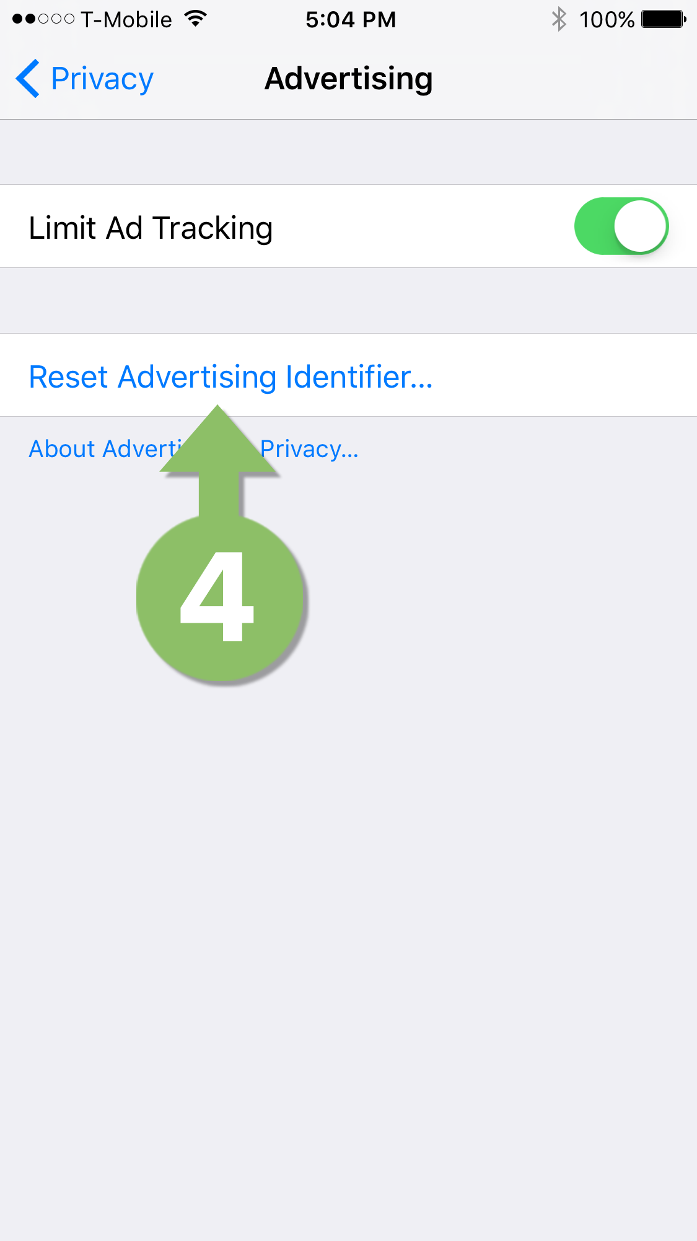Tap the green part of tracking switch
This screenshot has width=697, height=1241.
(594, 226)
